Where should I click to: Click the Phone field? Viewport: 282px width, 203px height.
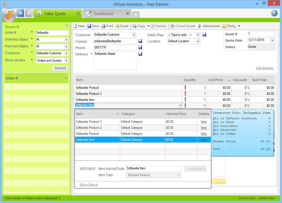[115, 47]
